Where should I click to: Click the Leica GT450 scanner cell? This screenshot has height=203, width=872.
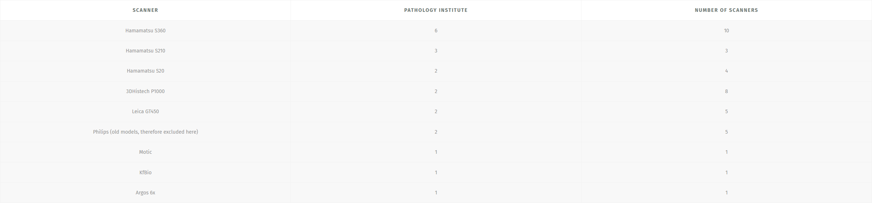point(145,111)
